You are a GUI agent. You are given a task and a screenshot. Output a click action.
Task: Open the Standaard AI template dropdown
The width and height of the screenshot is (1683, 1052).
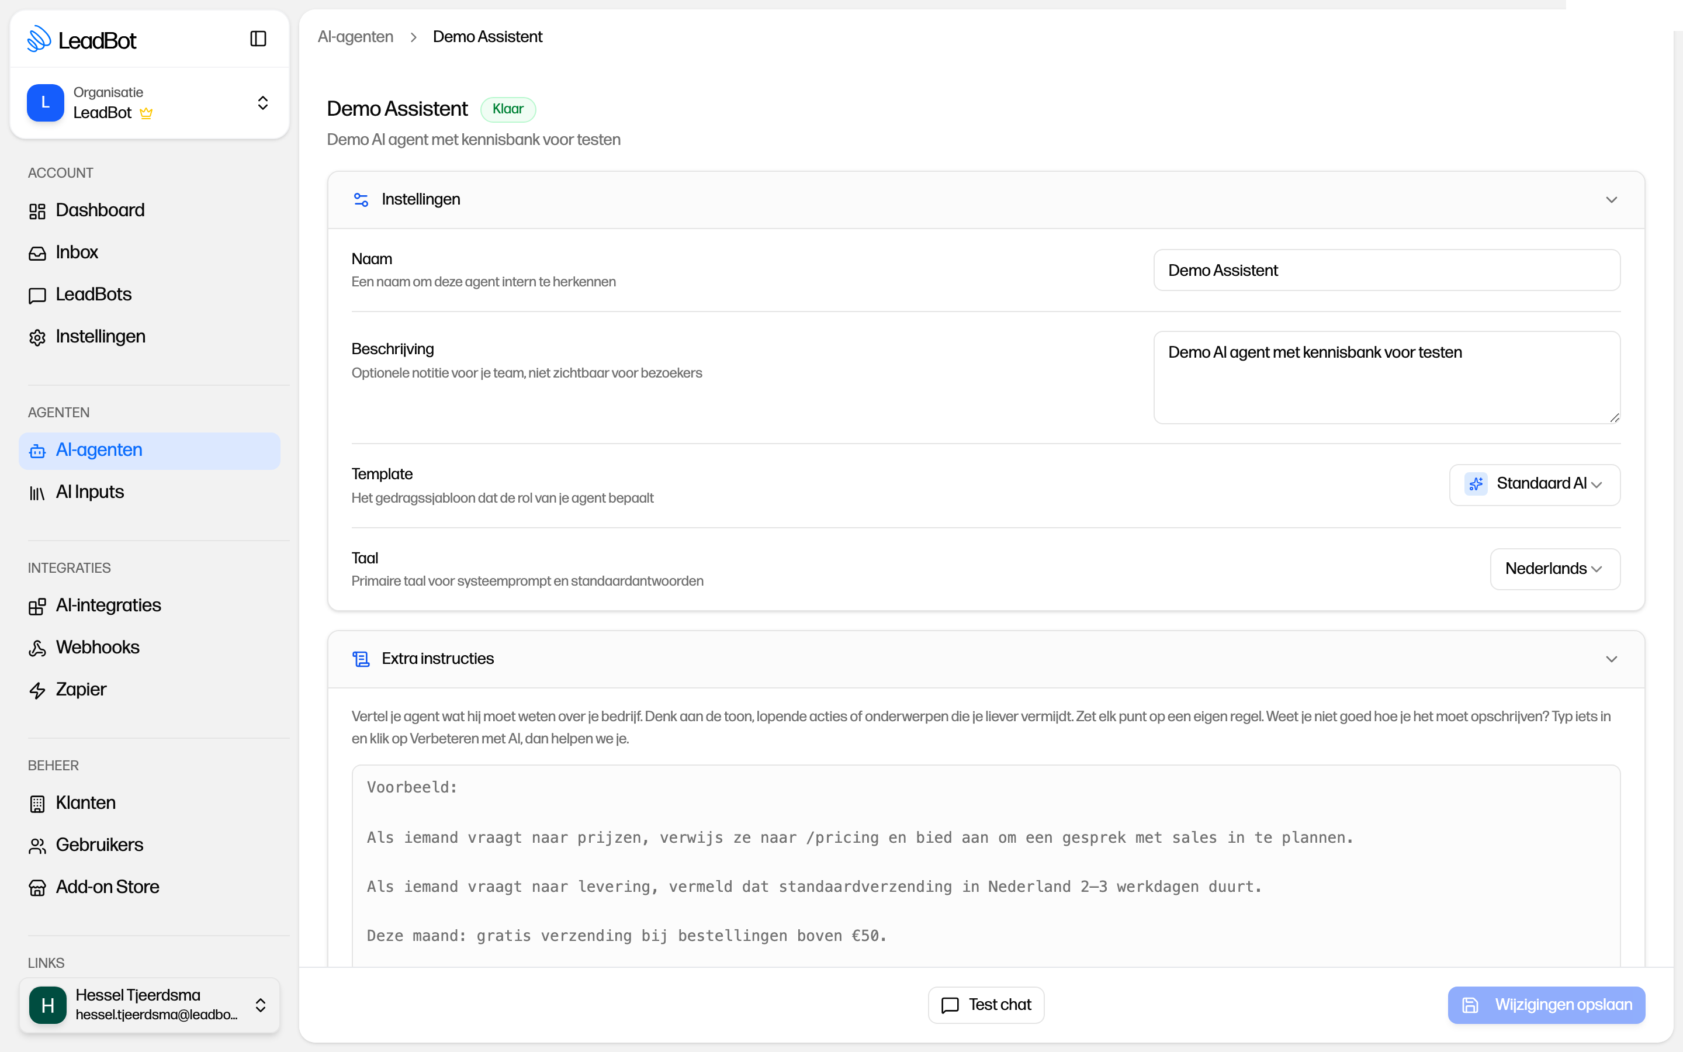tap(1534, 485)
